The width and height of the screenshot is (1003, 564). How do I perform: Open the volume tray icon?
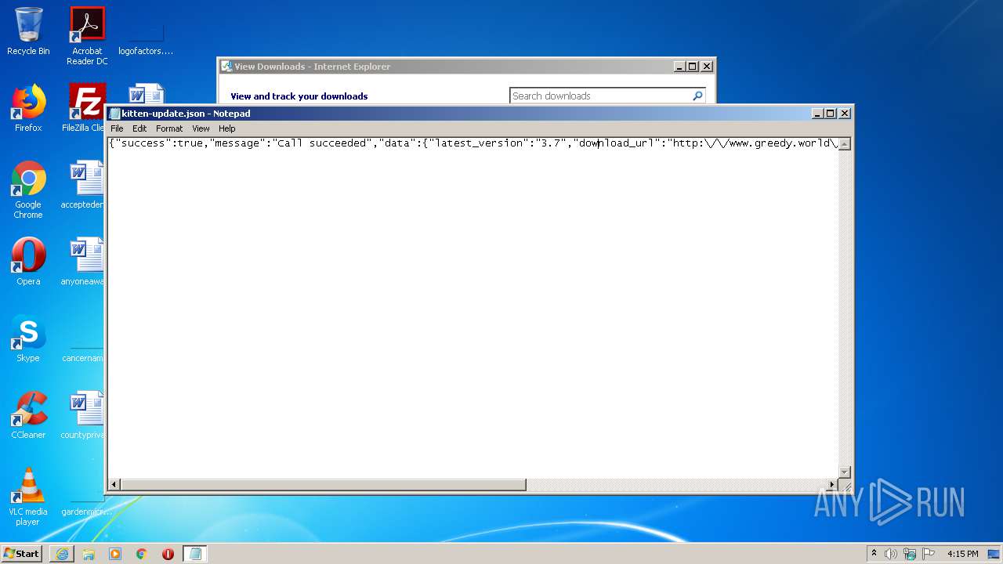click(891, 554)
